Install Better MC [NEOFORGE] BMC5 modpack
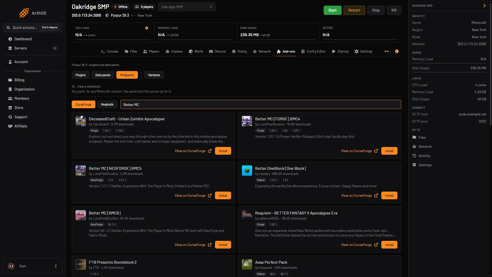 tap(223, 195)
